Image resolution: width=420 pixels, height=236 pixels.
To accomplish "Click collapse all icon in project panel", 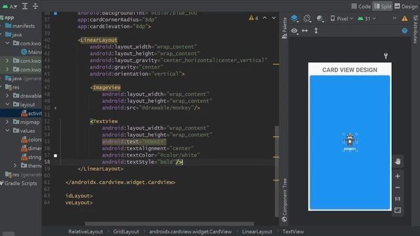I will tap(35, 6).
